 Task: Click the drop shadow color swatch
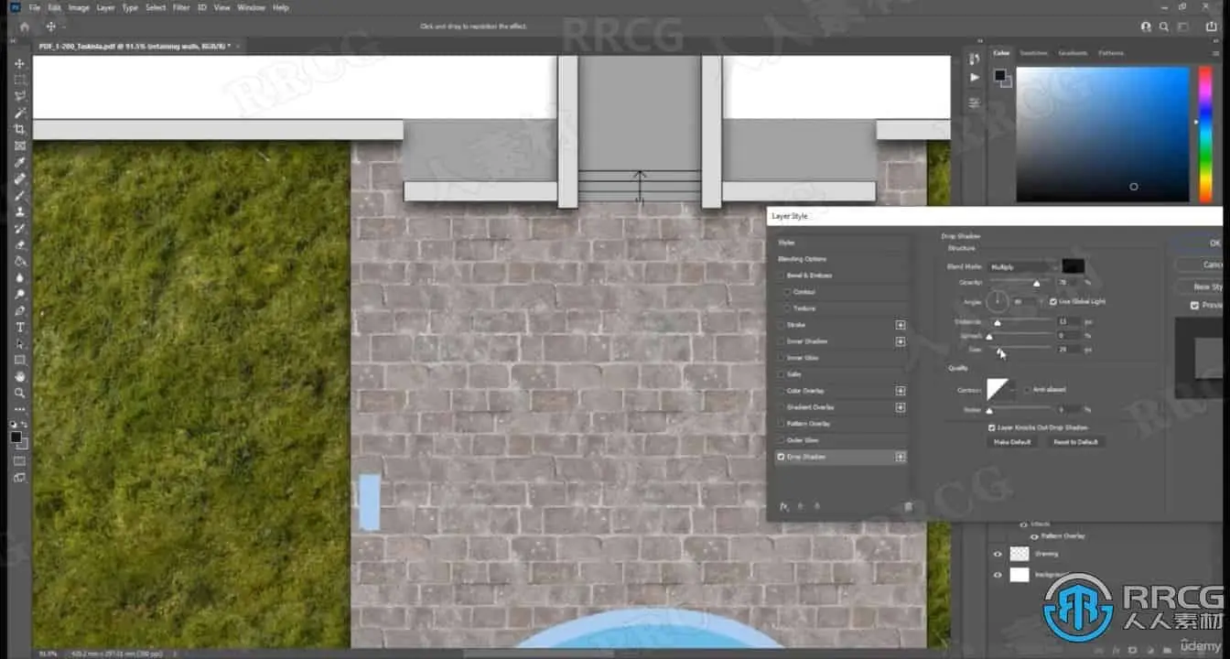1073,266
